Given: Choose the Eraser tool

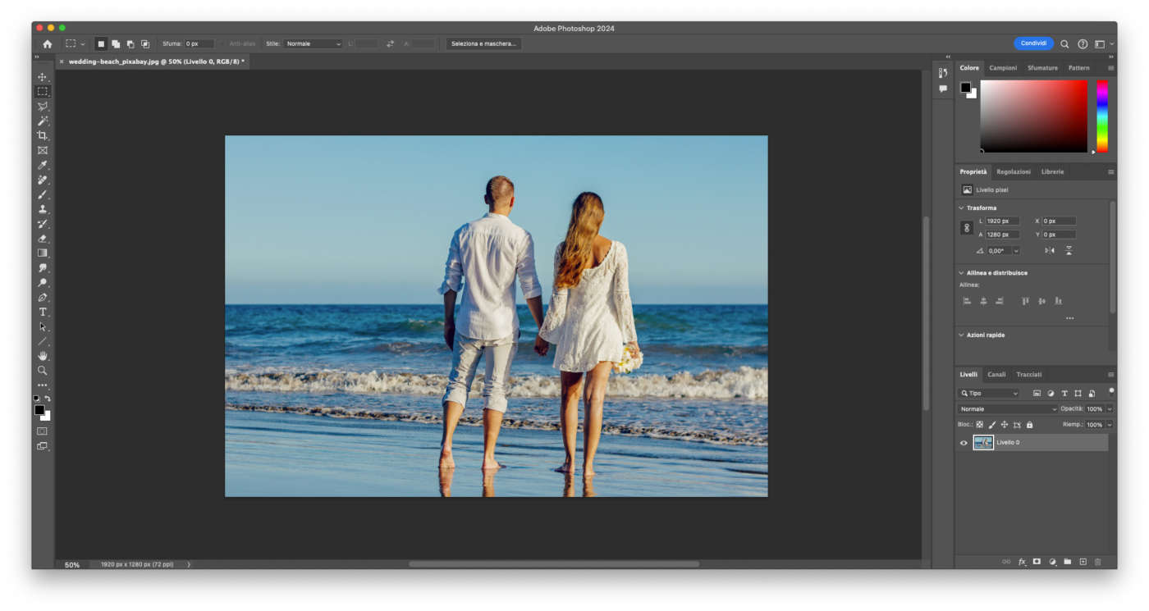Looking at the screenshot, I should coord(43,239).
